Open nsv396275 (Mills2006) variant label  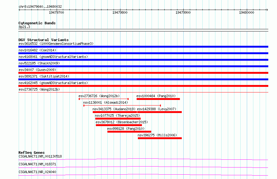(x=157, y=135)
